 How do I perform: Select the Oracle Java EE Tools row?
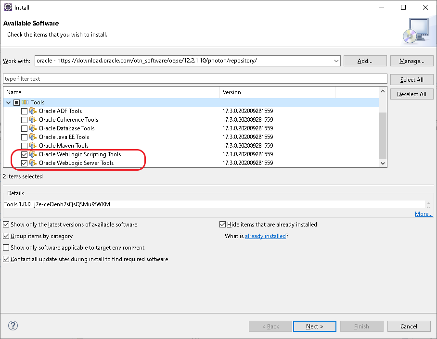(191, 137)
